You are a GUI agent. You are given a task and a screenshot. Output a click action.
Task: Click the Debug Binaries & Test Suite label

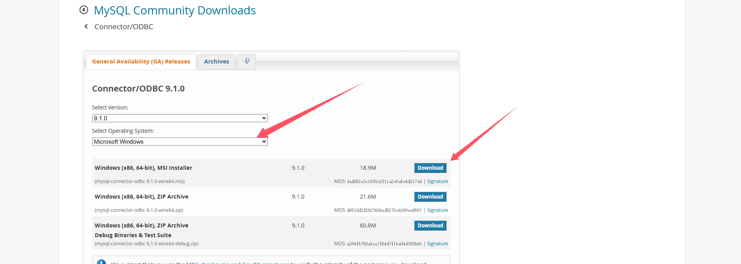coord(133,235)
